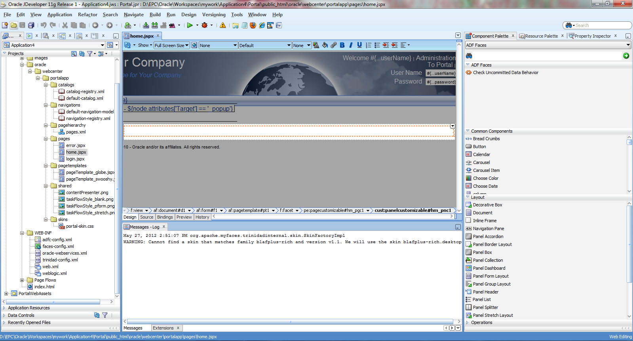Open the ADF Faces palette dropdown
This screenshot has width=633, height=341.
pyautogui.click(x=628, y=45)
